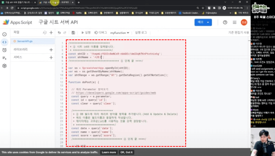Click the 서비스 section label

tap(18, 57)
